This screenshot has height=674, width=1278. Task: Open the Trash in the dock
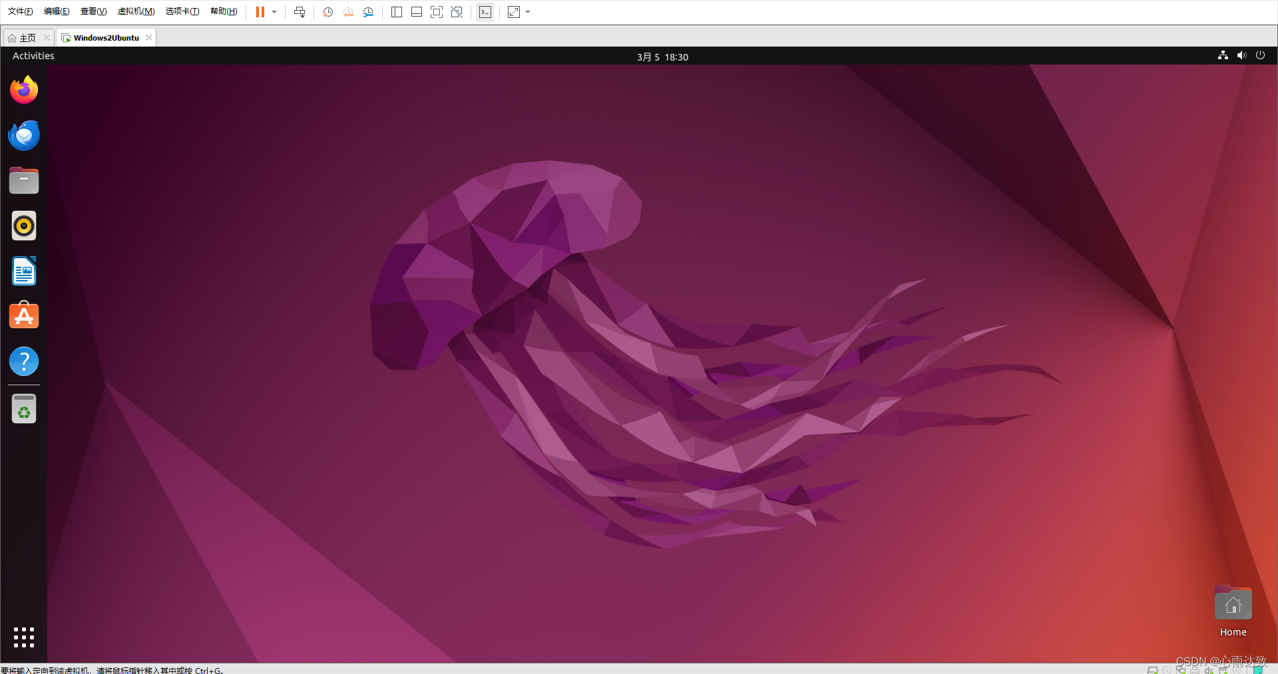pyautogui.click(x=24, y=409)
